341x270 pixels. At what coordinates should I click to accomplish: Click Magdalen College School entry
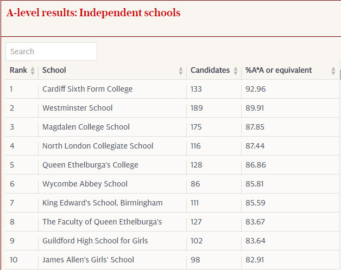[86, 127]
